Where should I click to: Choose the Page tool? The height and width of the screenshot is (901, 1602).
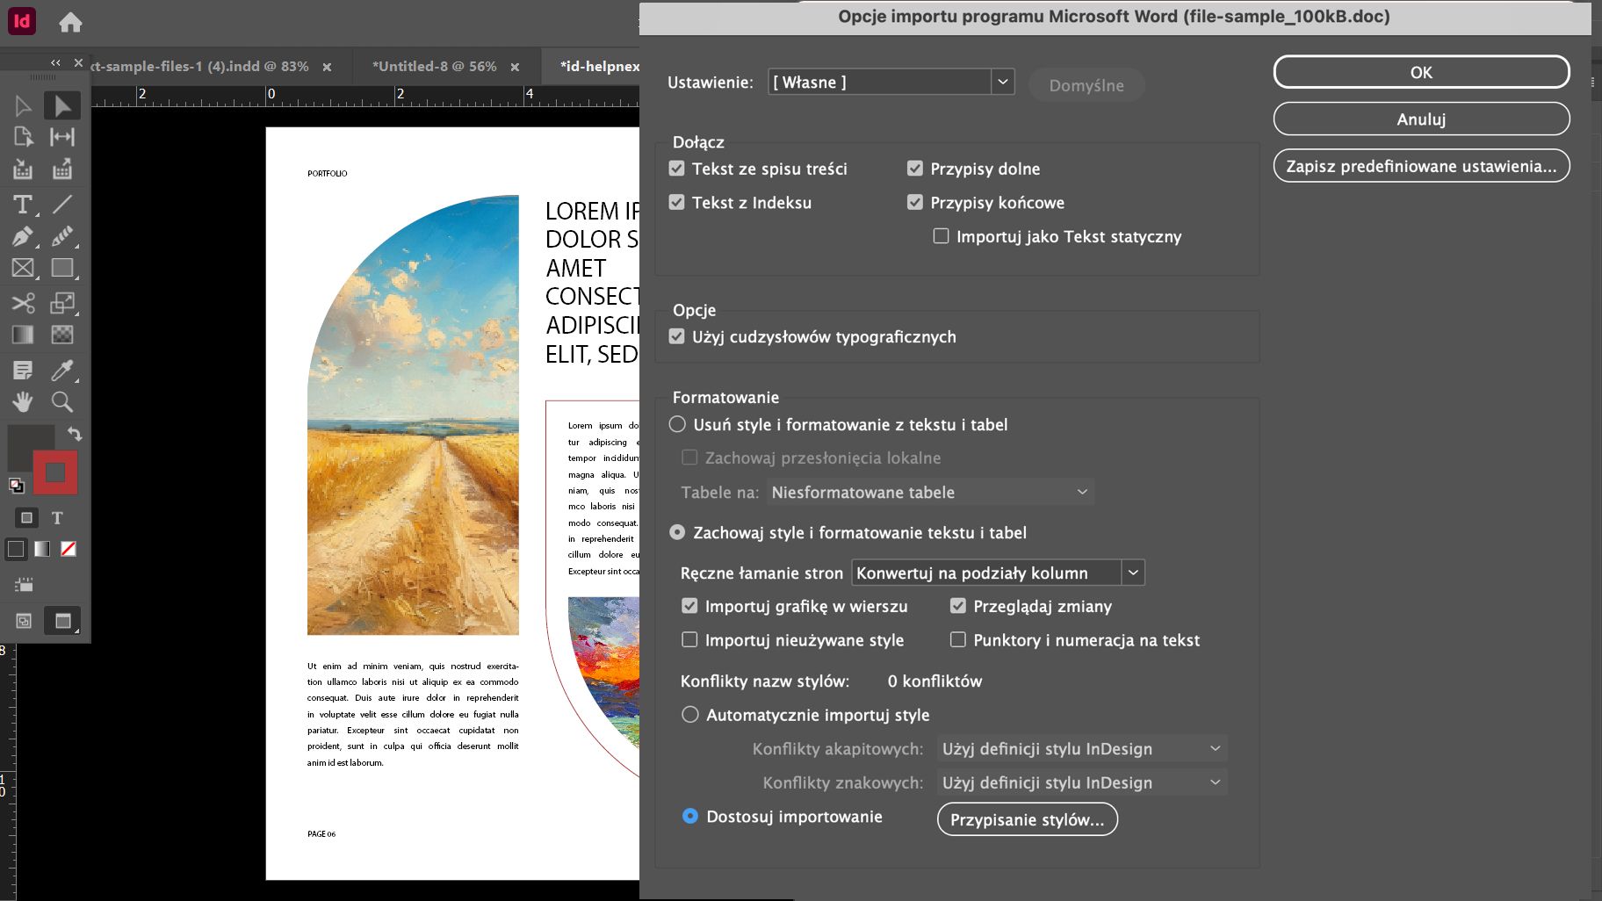click(23, 137)
